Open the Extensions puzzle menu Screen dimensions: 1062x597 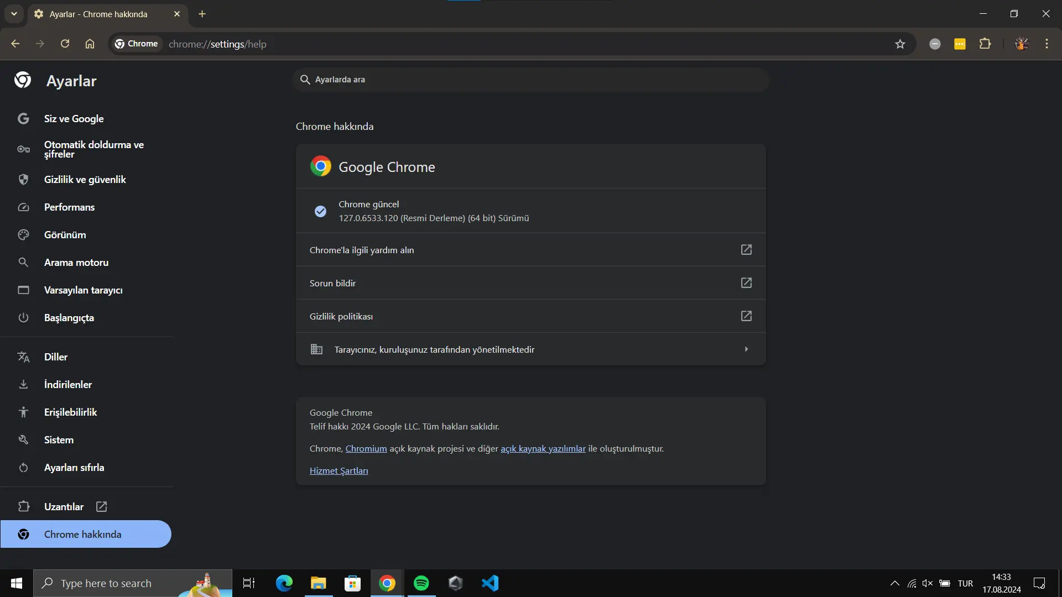985,44
